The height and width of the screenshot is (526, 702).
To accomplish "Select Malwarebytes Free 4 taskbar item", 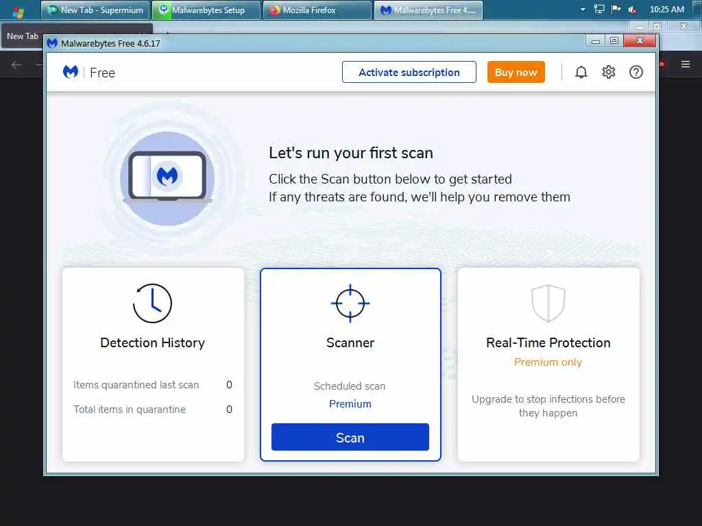I will tap(428, 10).
